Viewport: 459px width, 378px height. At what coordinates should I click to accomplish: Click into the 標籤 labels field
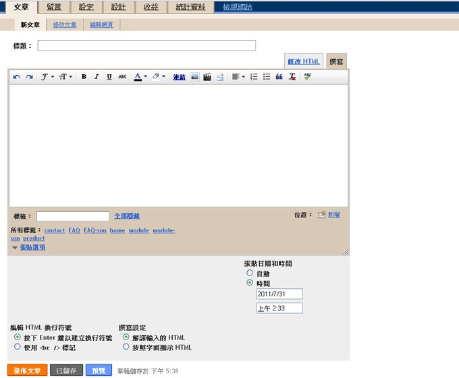click(73, 217)
